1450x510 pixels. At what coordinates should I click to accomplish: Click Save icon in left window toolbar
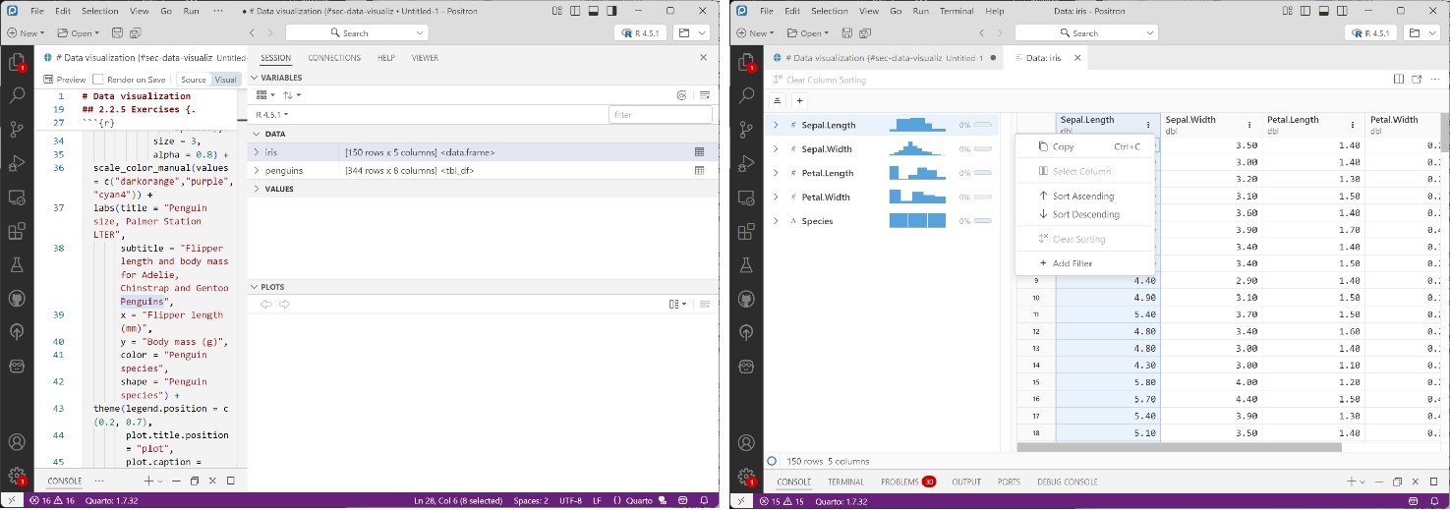pos(118,33)
